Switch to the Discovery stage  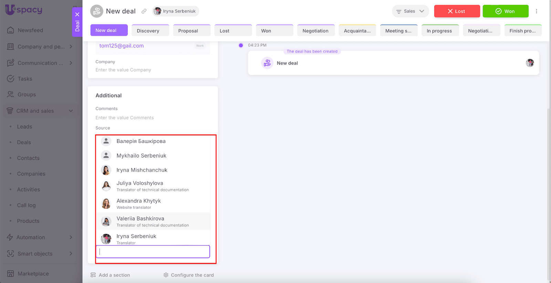coord(150,31)
